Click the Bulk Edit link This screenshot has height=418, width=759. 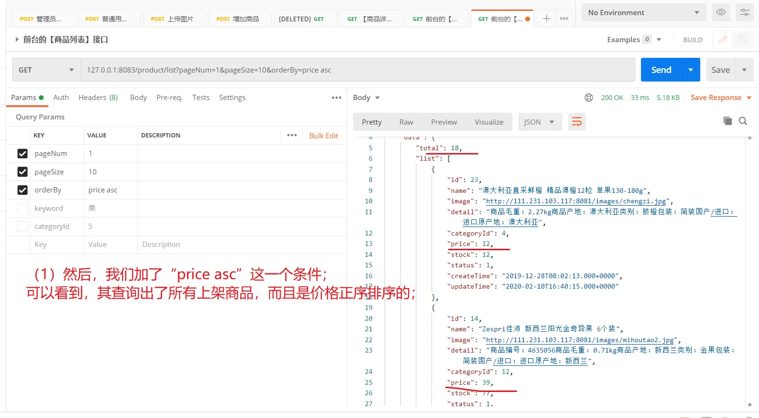(323, 136)
